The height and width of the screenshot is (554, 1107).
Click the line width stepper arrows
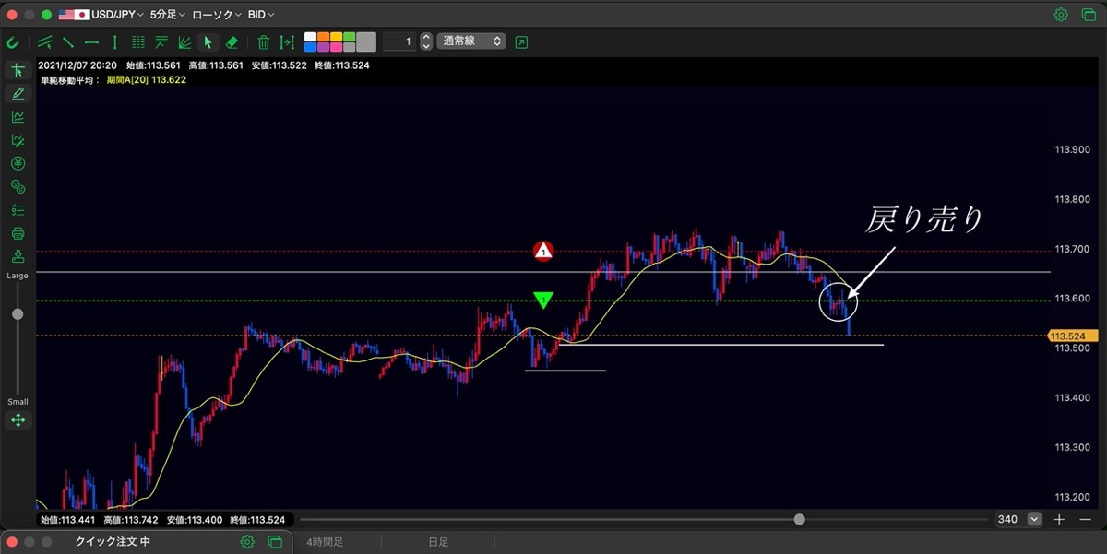click(x=426, y=41)
